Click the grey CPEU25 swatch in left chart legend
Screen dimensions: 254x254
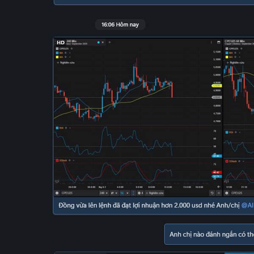pyautogui.click(x=57, y=49)
